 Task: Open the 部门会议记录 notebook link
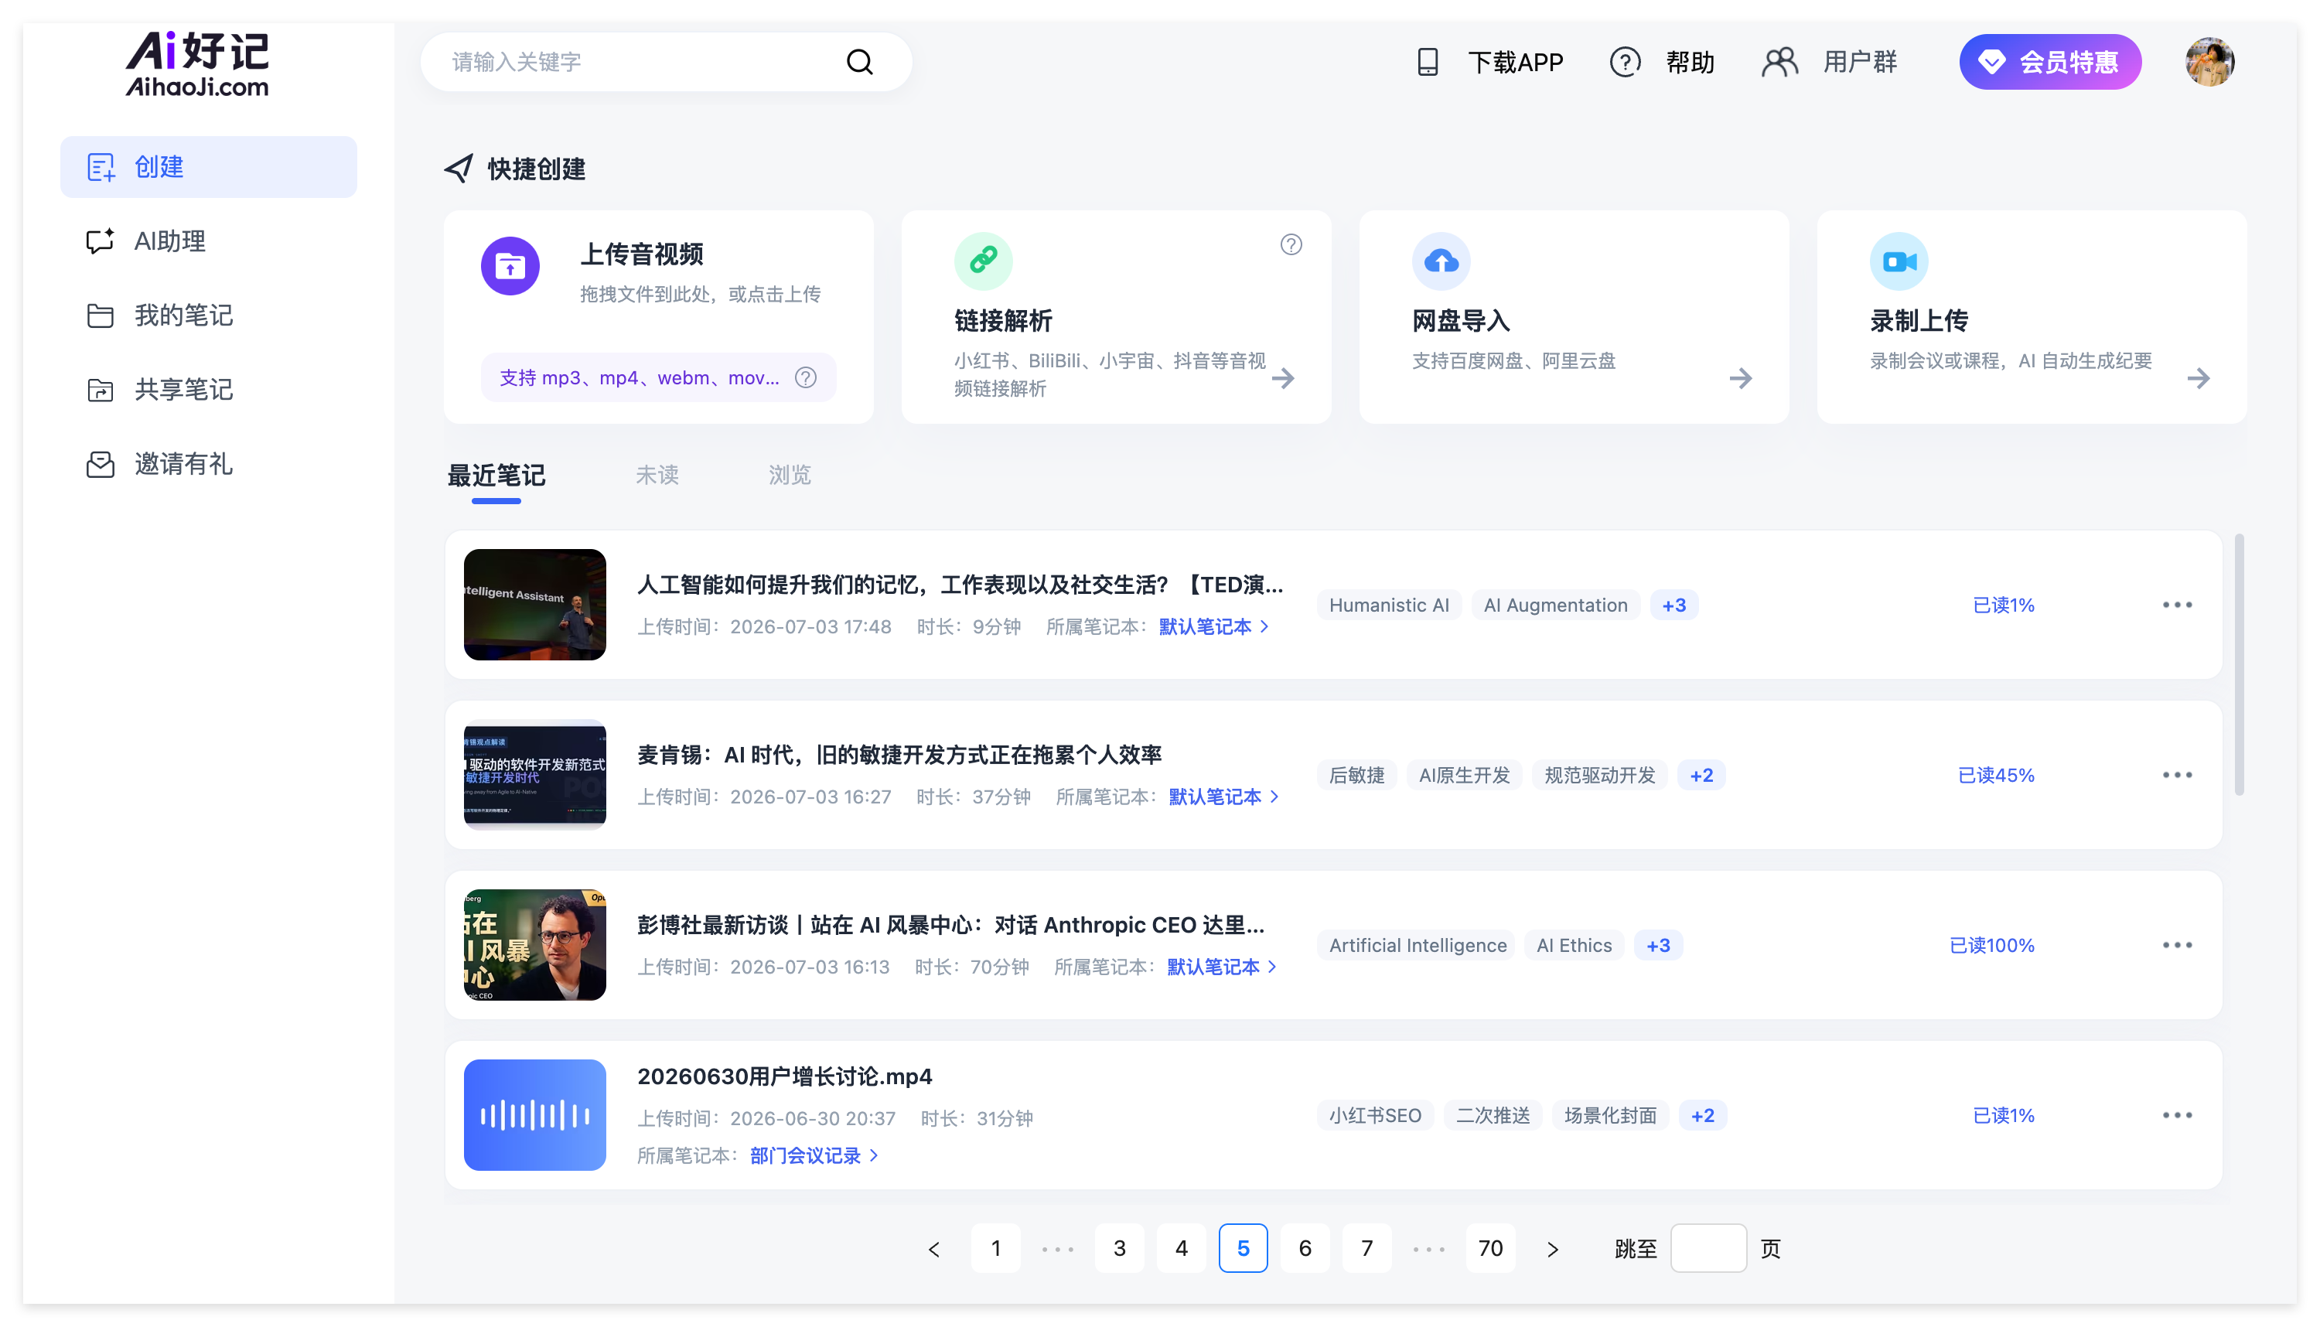coord(814,1155)
